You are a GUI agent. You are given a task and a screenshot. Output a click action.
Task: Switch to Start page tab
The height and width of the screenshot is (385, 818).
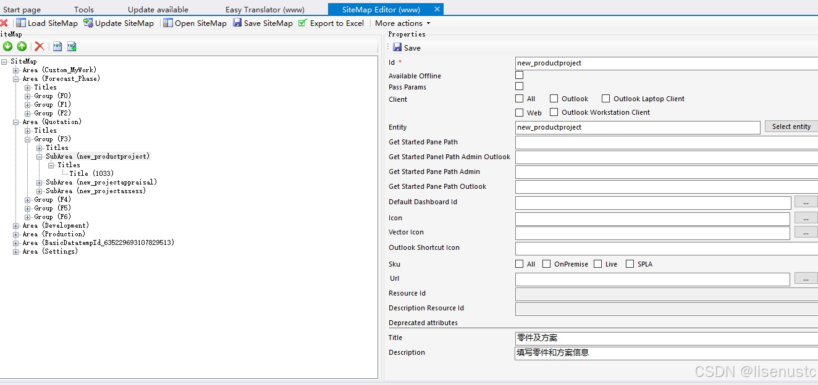click(x=22, y=10)
